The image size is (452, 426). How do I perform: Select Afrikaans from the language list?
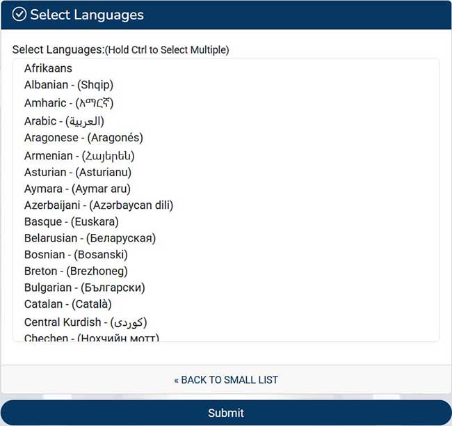pos(48,68)
